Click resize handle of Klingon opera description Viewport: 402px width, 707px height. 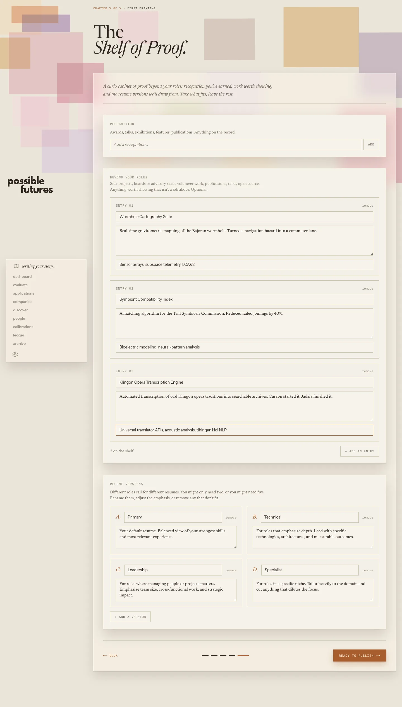[372, 420]
